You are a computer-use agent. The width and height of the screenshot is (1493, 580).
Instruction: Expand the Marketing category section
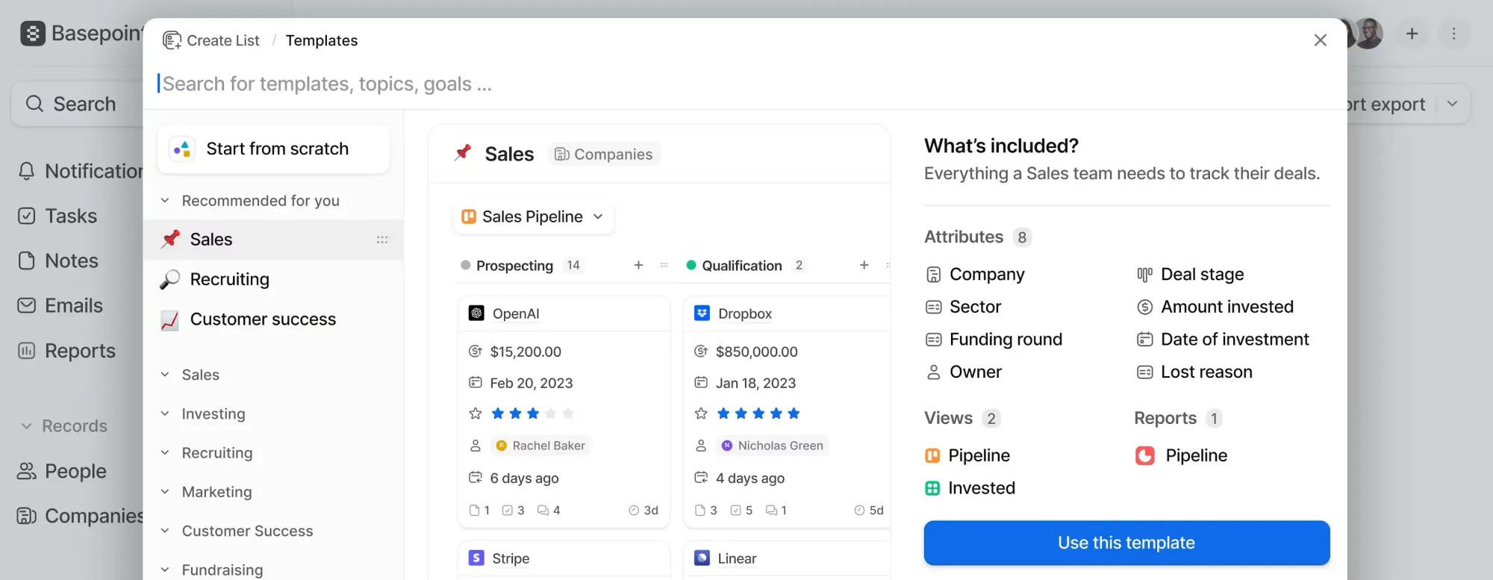pyautogui.click(x=165, y=492)
